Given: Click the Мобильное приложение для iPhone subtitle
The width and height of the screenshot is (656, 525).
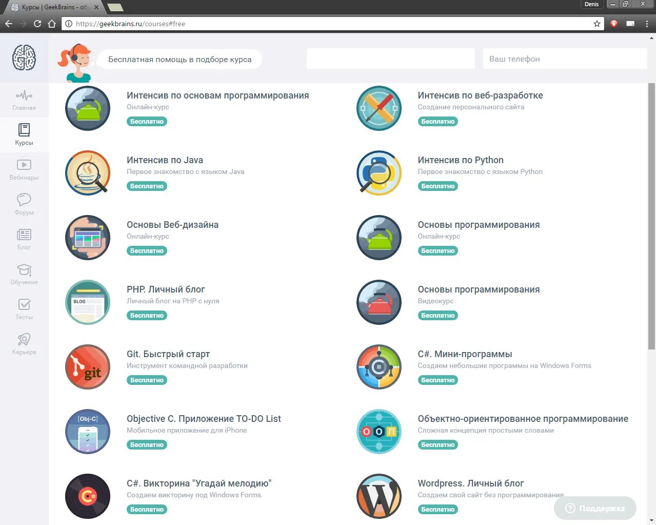Looking at the screenshot, I should pyautogui.click(x=187, y=431).
